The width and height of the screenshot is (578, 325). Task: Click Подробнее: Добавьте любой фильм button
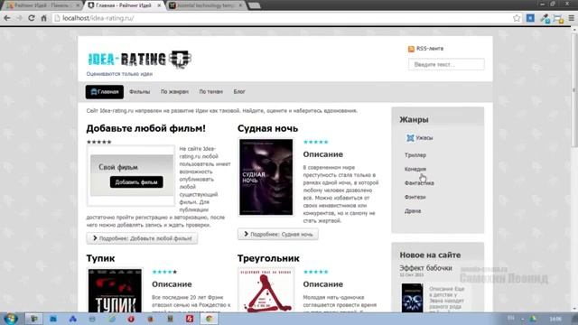142,238
